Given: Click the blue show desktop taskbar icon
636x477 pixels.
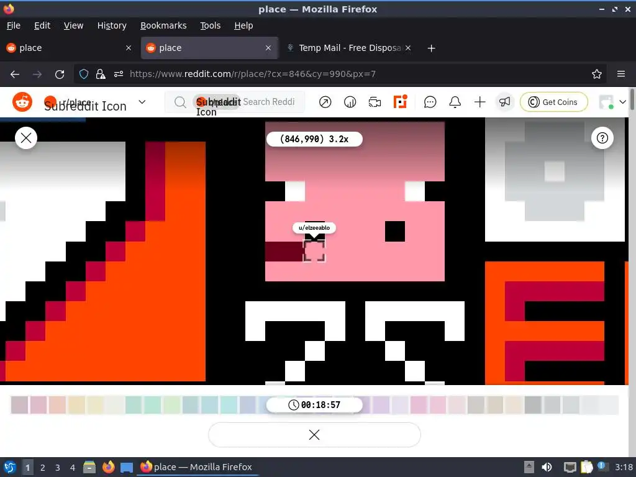Looking at the screenshot, I should [127, 467].
